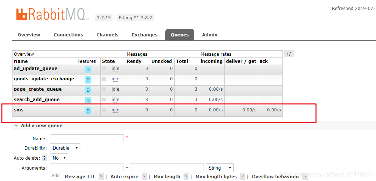Focus the Arguments value input field
The height and width of the screenshot is (181, 376).
[167, 167]
